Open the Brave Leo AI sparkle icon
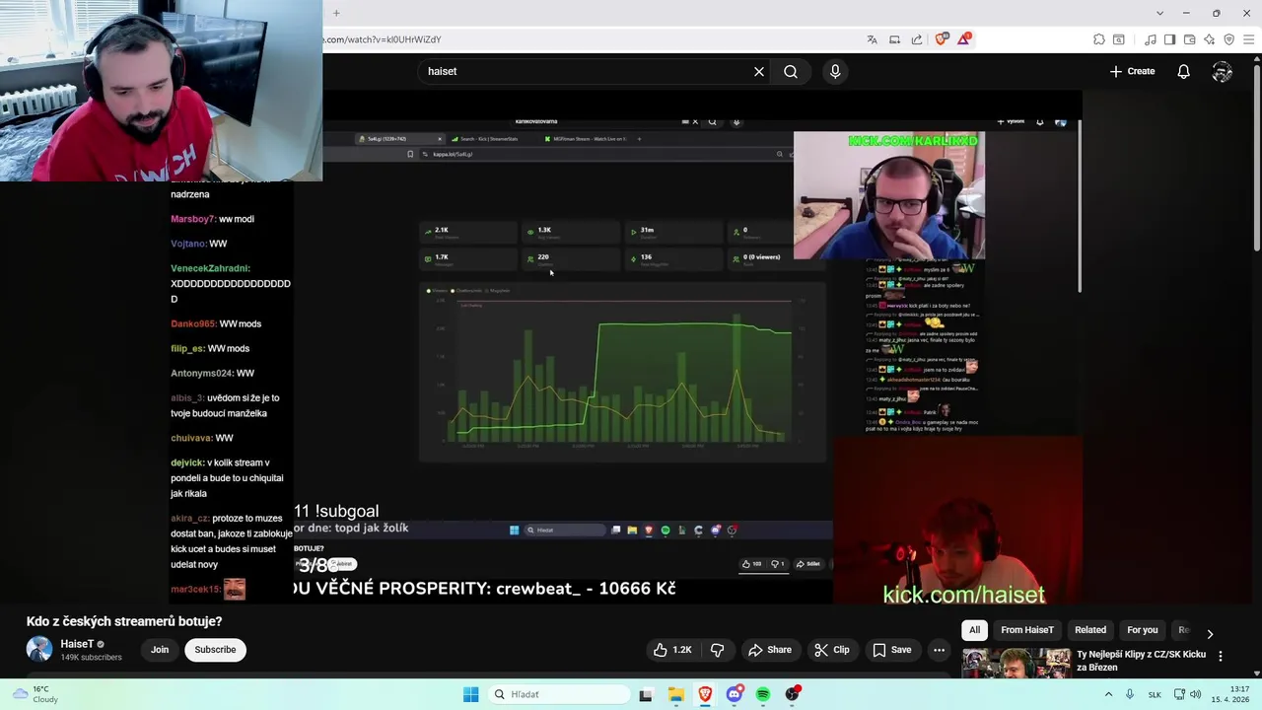The width and height of the screenshot is (1262, 710). [1209, 39]
